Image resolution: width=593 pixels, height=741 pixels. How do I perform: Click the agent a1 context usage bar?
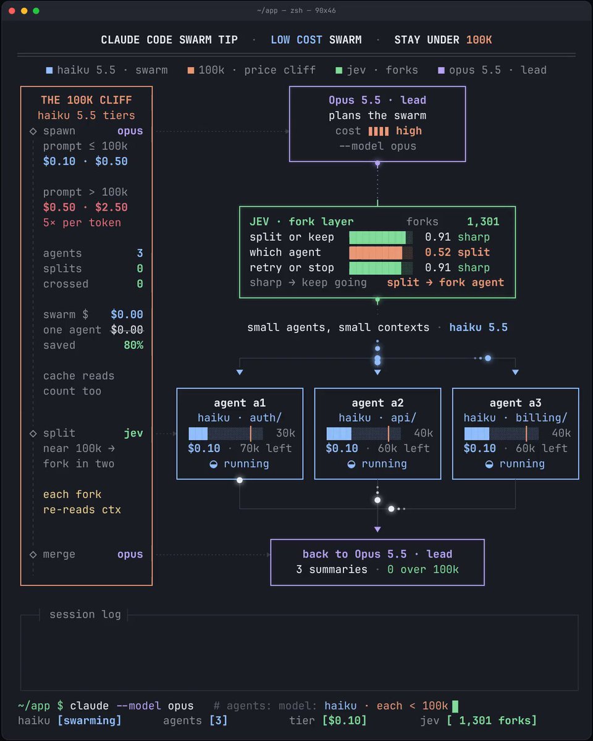coord(225,433)
